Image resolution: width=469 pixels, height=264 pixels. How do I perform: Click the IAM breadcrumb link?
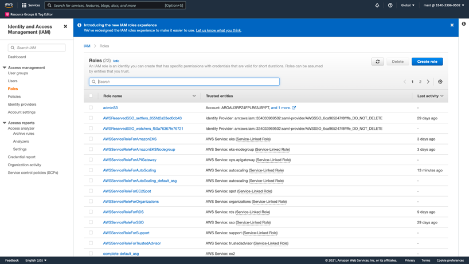pos(87,46)
